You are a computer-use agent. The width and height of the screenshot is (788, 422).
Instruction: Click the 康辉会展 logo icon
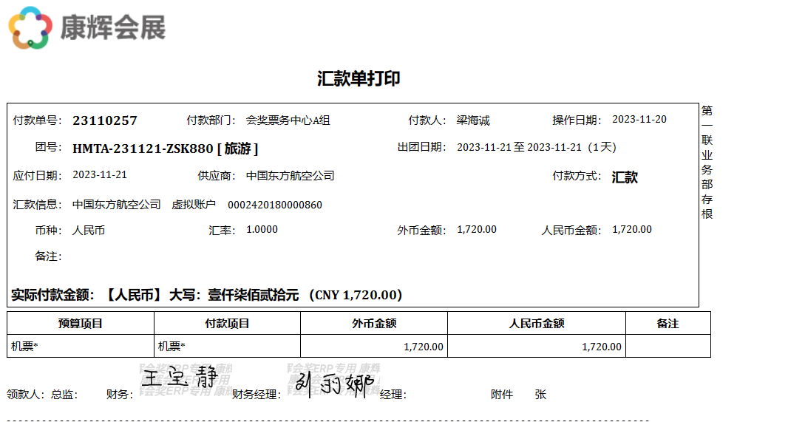point(30,27)
